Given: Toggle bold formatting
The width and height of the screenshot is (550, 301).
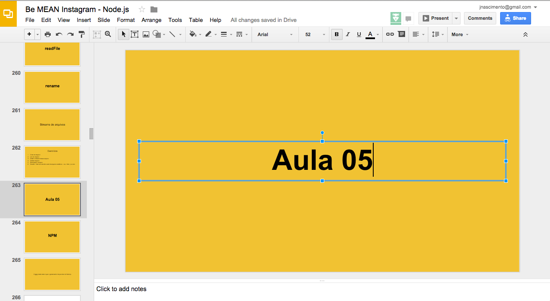Looking at the screenshot, I should (x=337, y=34).
